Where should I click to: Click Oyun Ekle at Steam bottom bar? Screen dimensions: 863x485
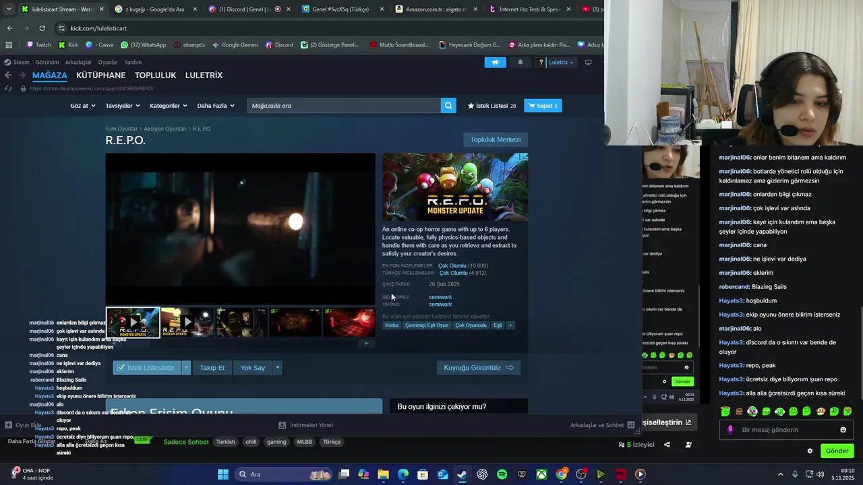click(22, 425)
